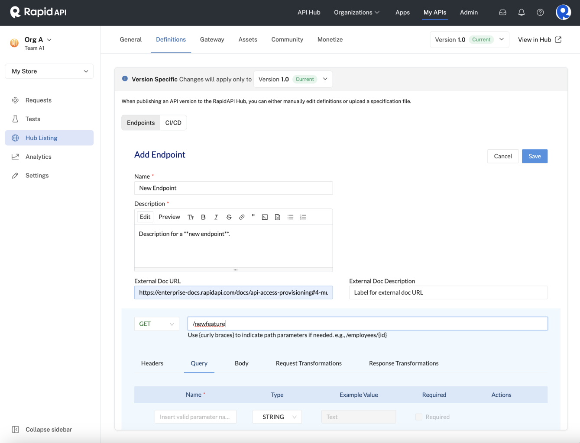Toggle bold in description editor
This screenshot has height=443, width=580.
(x=203, y=217)
